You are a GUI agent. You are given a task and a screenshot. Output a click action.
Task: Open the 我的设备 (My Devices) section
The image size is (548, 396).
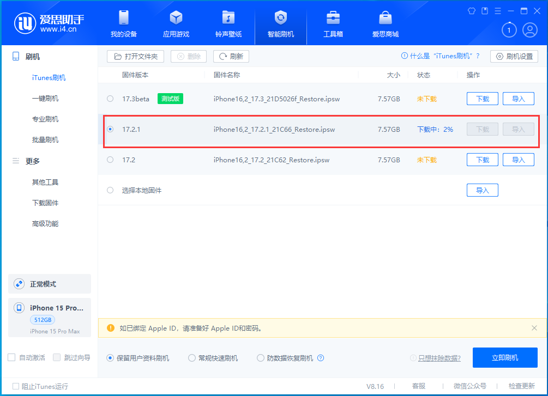point(124,23)
